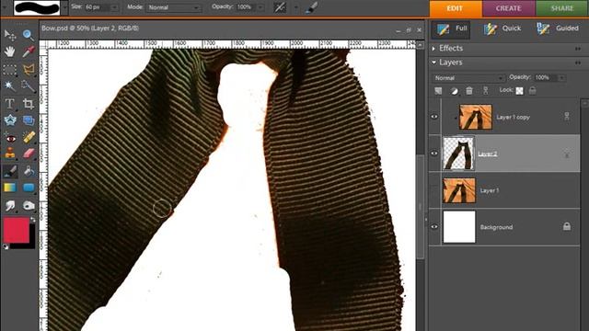The image size is (589, 331).
Task: Switch to the CREATE tab
Action: pos(508,8)
